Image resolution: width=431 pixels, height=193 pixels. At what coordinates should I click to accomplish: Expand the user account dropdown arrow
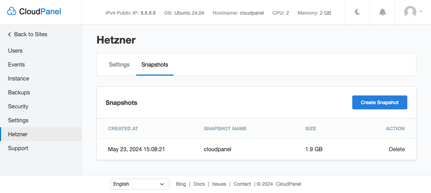click(421, 11)
